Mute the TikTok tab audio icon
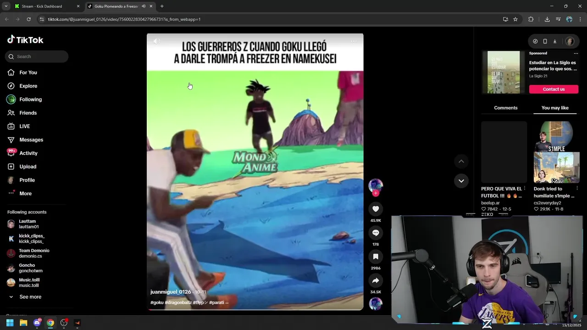 click(x=144, y=6)
